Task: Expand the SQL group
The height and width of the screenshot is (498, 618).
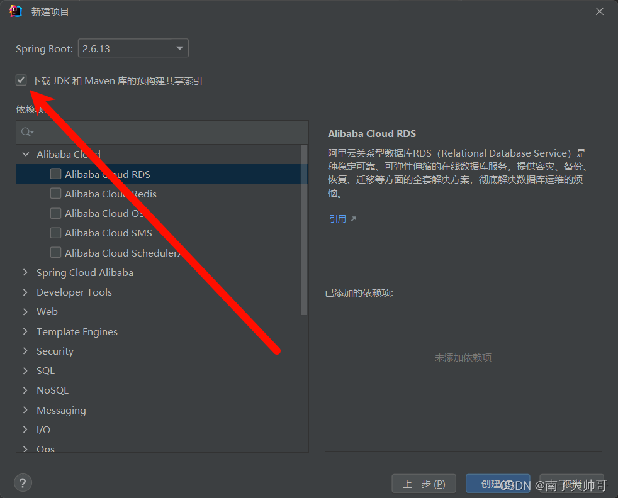Action: tap(26, 370)
